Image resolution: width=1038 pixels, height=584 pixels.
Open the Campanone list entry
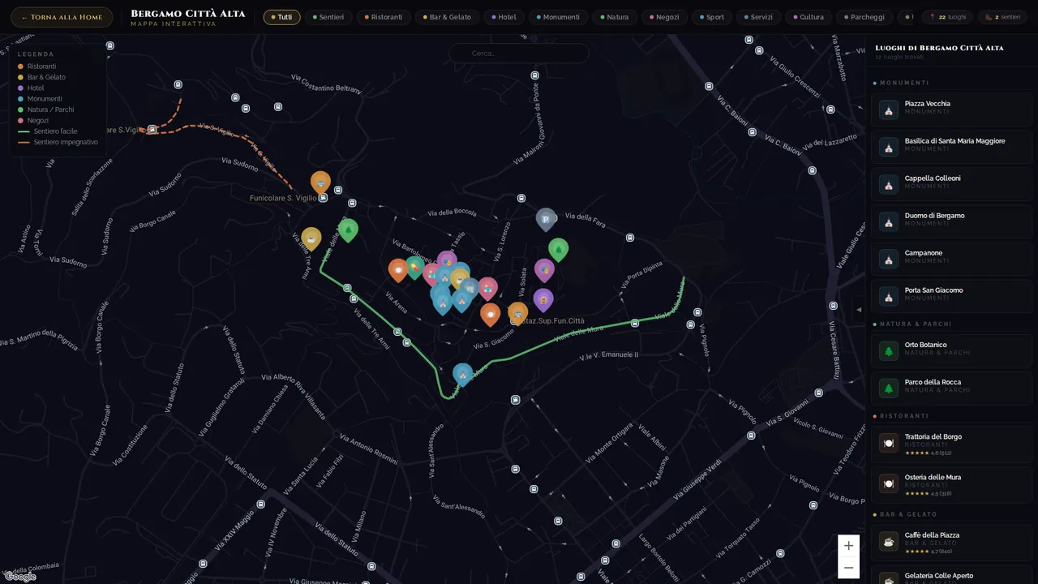coord(952,259)
